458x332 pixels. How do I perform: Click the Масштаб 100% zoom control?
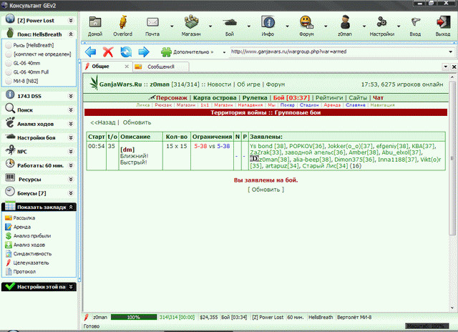coord(427,326)
